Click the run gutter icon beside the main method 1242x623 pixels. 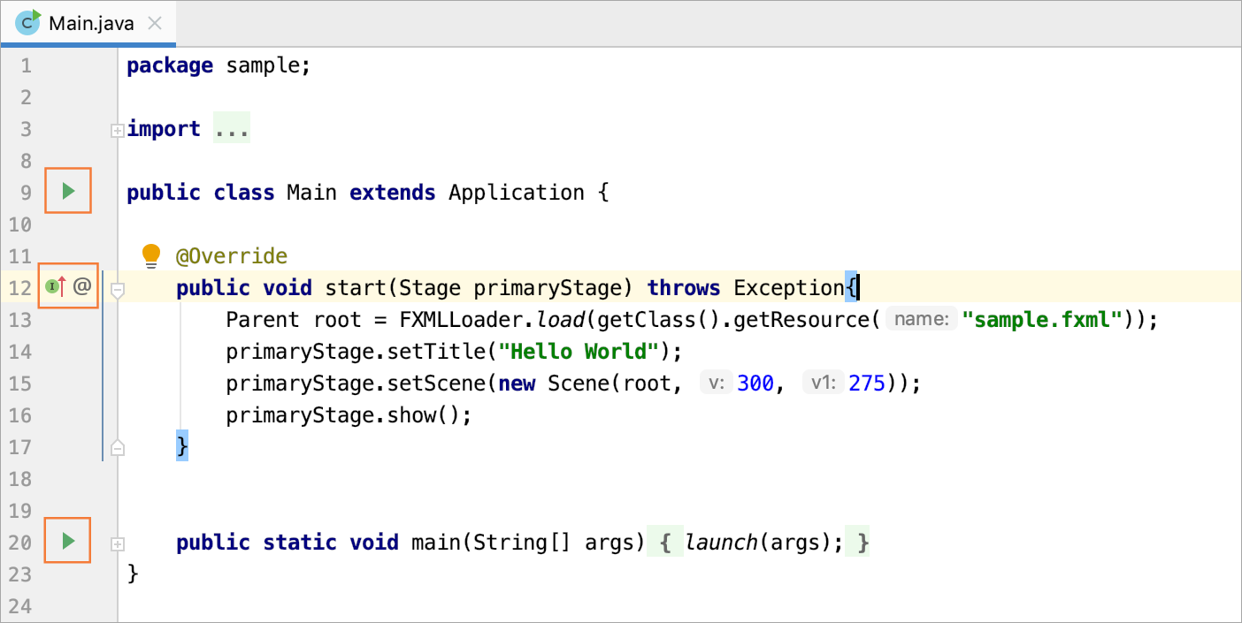[x=68, y=540]
